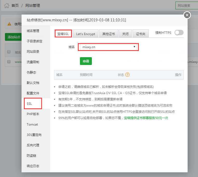Viewport: 198px width, 177px height.
Task: Click the 网站搜索 search field
Action: [187, 5]
